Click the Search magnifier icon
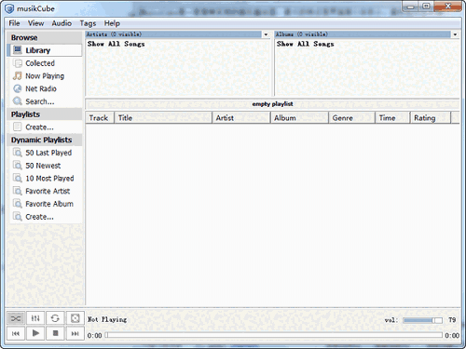 coord(18,101)
